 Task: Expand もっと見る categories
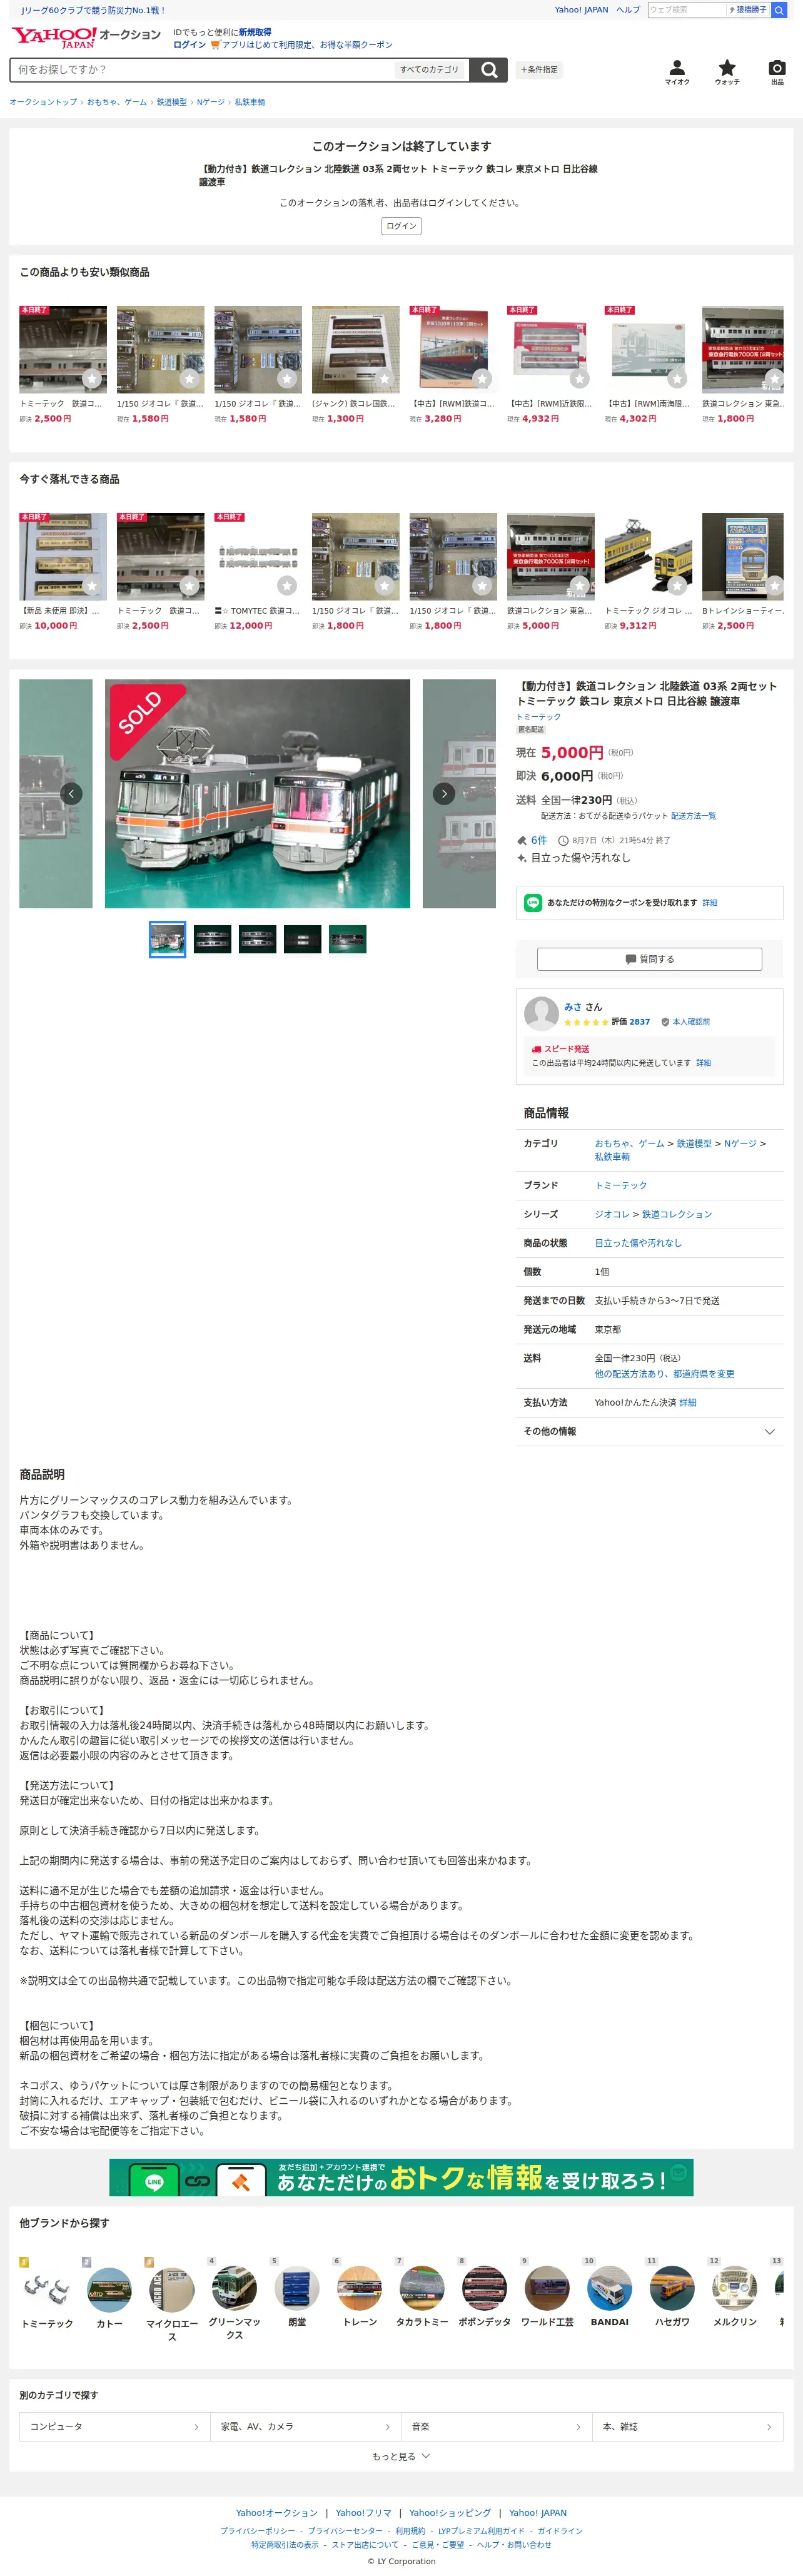click(401, 2457)
